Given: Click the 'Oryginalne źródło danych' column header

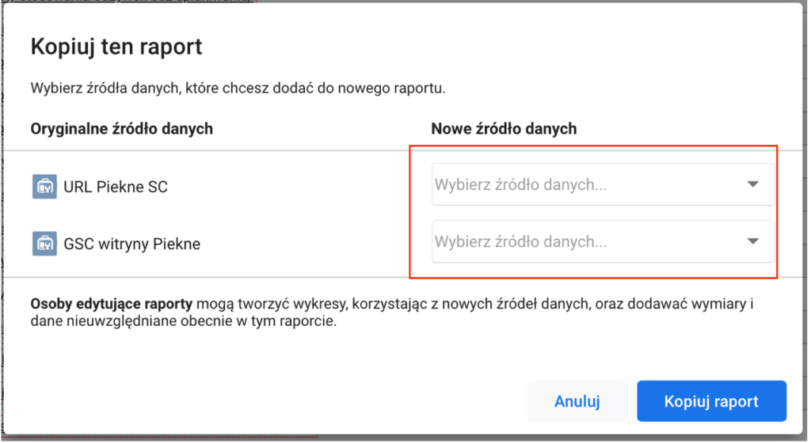Looking at the screenshot, I should [121, 128].
